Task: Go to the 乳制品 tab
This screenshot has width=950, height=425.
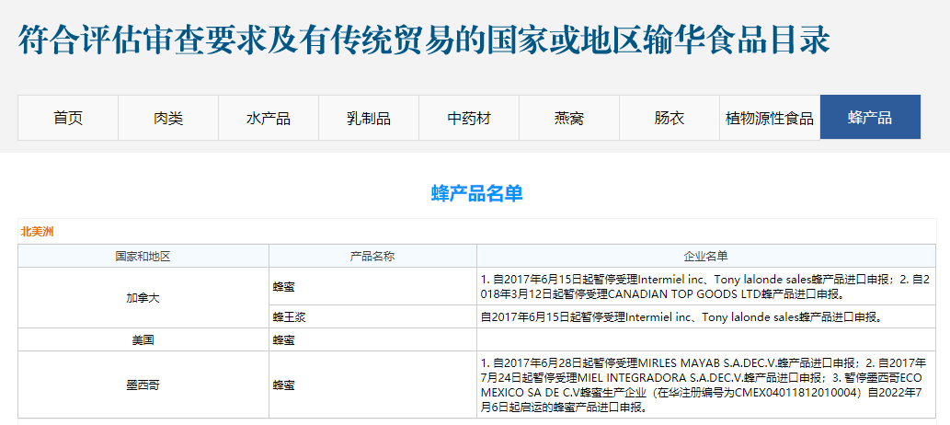Action: click(369, 118)
